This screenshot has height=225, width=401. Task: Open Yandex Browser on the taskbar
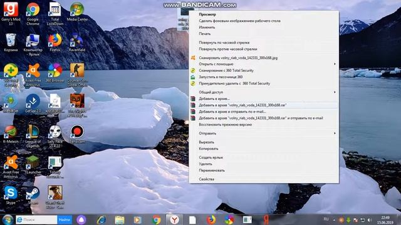click(174, 220)
